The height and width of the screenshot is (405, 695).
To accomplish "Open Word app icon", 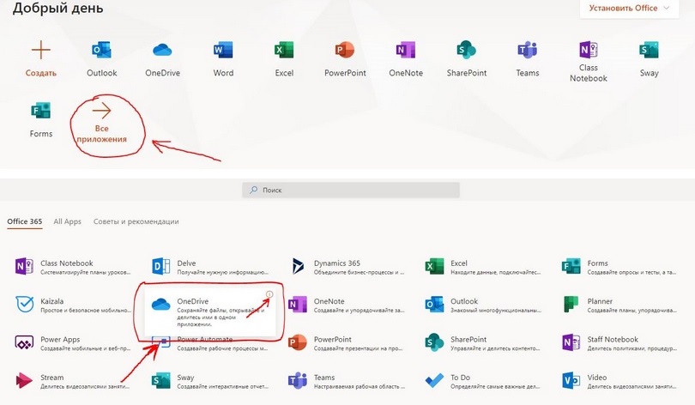I will [x=223, y=50].
